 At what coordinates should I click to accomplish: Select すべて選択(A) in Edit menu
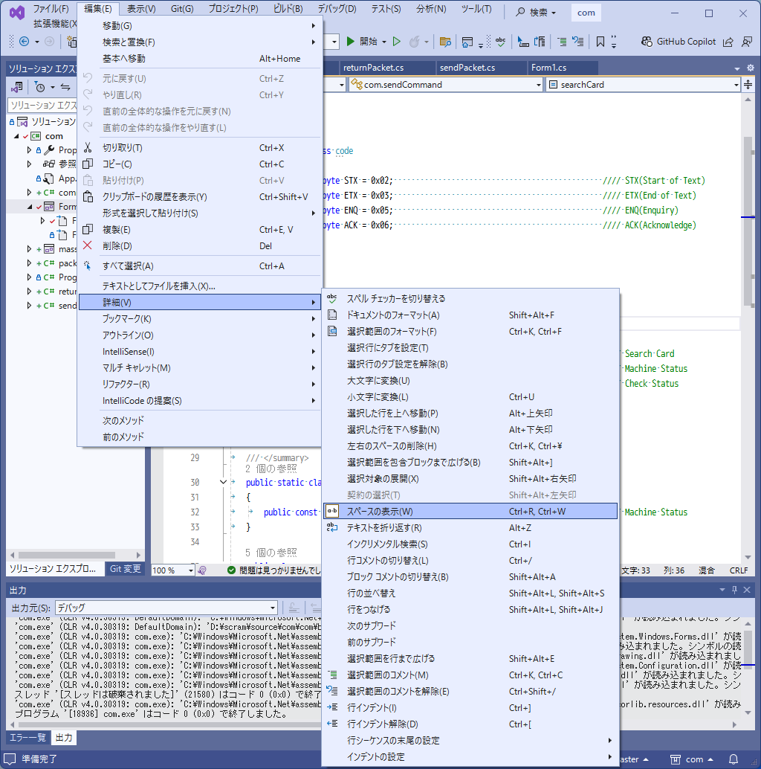pos(200,266)
